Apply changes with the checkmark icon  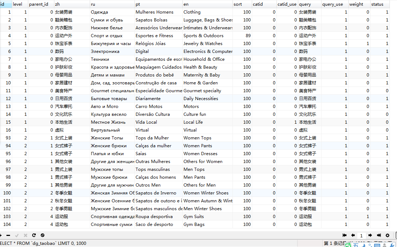[17, 235]
